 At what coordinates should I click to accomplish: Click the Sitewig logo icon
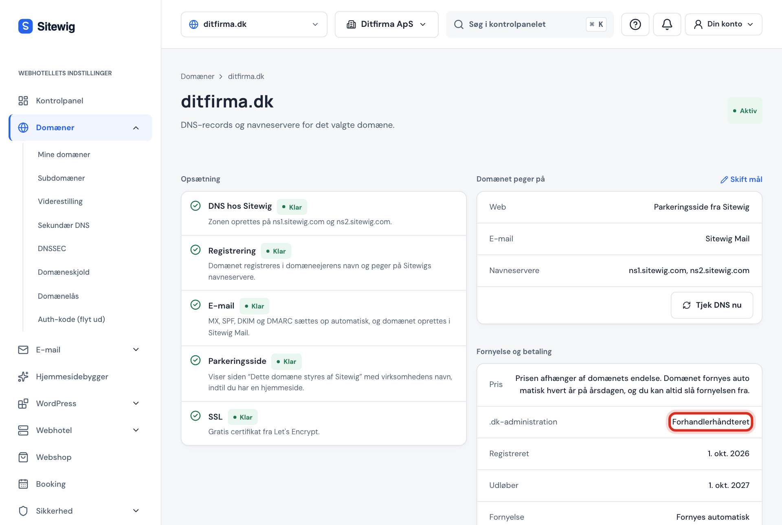click(x=25, y=26)
